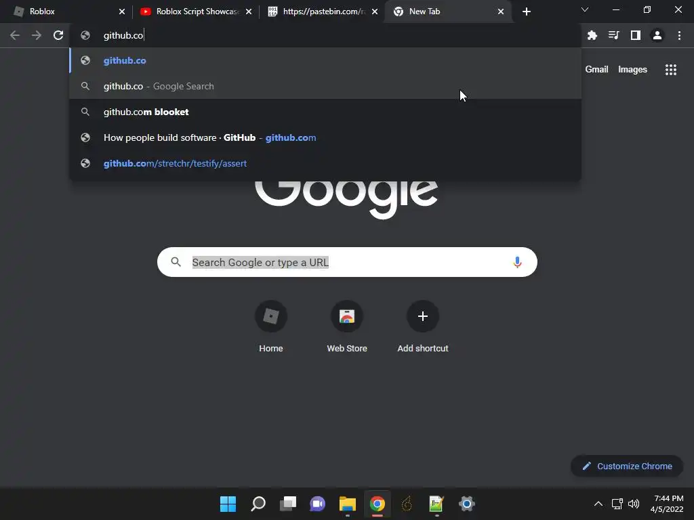Switch to the Roblox Script Showcase tab
Viewport: 694px width, 520px height.
click(195, 12)
